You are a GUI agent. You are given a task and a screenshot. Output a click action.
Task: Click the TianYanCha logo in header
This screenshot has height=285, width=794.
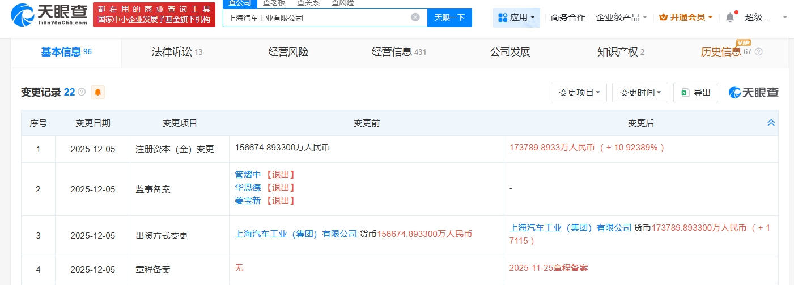pos(50,14)
